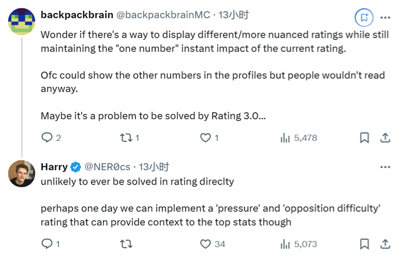Like Harry's reply with 34 likes
The image size is (400, 257).
click(205, 244)
